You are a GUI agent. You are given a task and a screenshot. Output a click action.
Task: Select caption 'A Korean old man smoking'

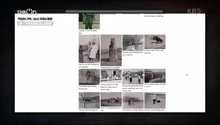(x=89, y=66)
